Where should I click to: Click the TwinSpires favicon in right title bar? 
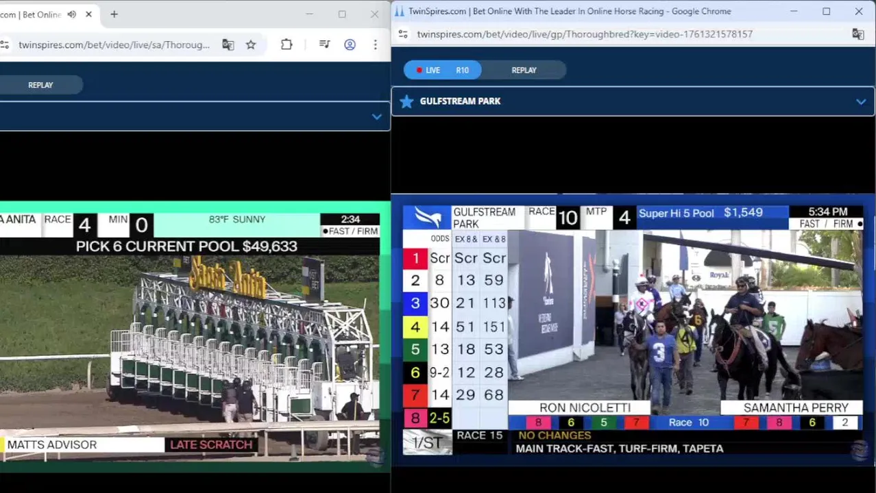pos(399,12)
